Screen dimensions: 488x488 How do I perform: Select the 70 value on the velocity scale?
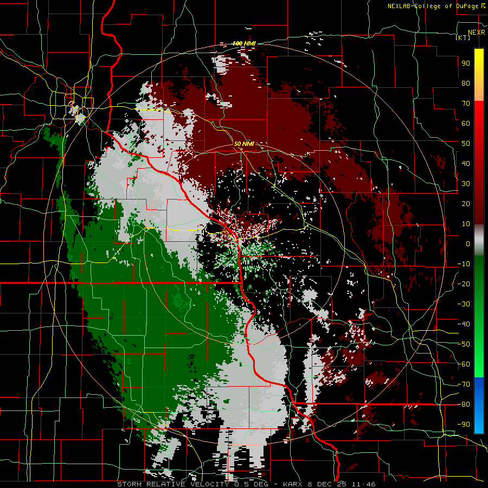pos(466,104)
